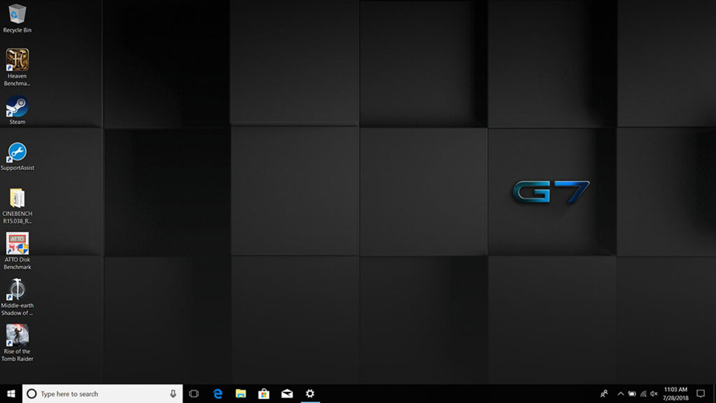Click the muted volume speaker icon
The image size is (716, 403).
coord(654,393)
